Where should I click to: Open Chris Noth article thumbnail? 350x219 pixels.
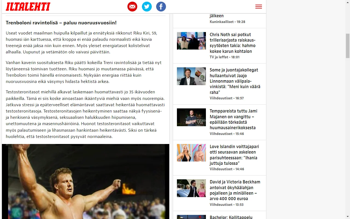point(191,41)
